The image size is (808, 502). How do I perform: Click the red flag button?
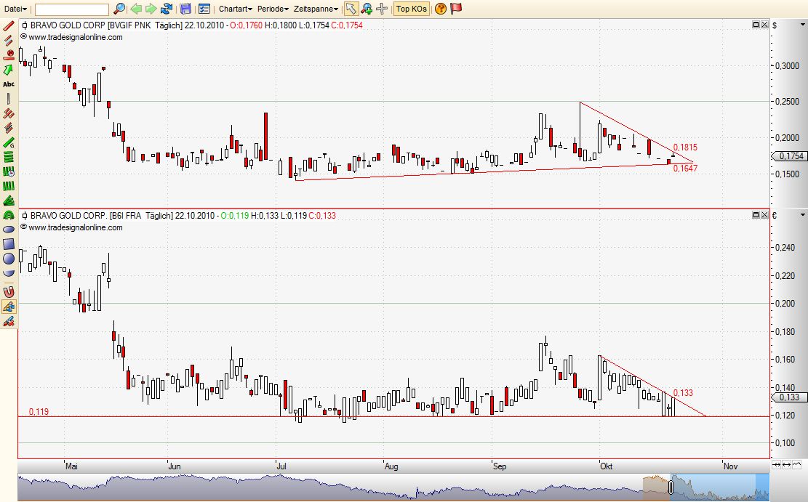pos(456,9)
